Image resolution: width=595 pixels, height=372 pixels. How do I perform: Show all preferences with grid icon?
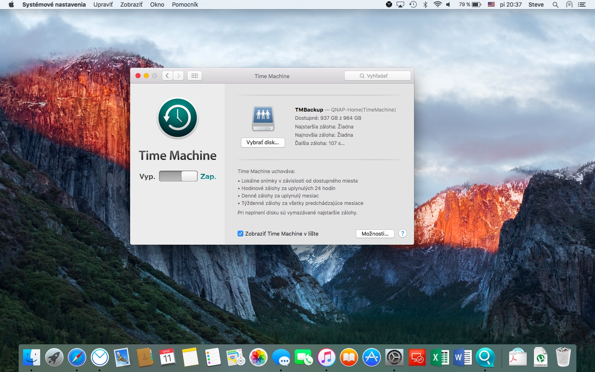195,76
